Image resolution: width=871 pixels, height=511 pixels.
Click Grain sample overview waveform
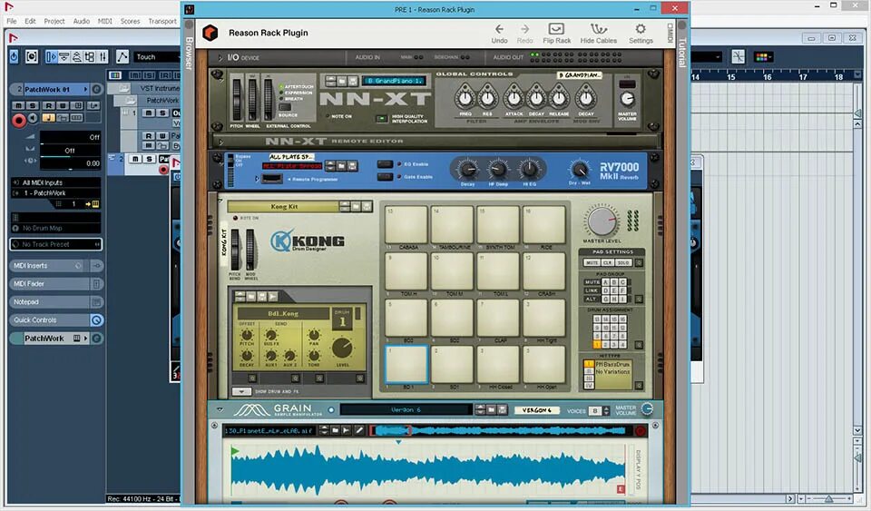tap(500, 431)
